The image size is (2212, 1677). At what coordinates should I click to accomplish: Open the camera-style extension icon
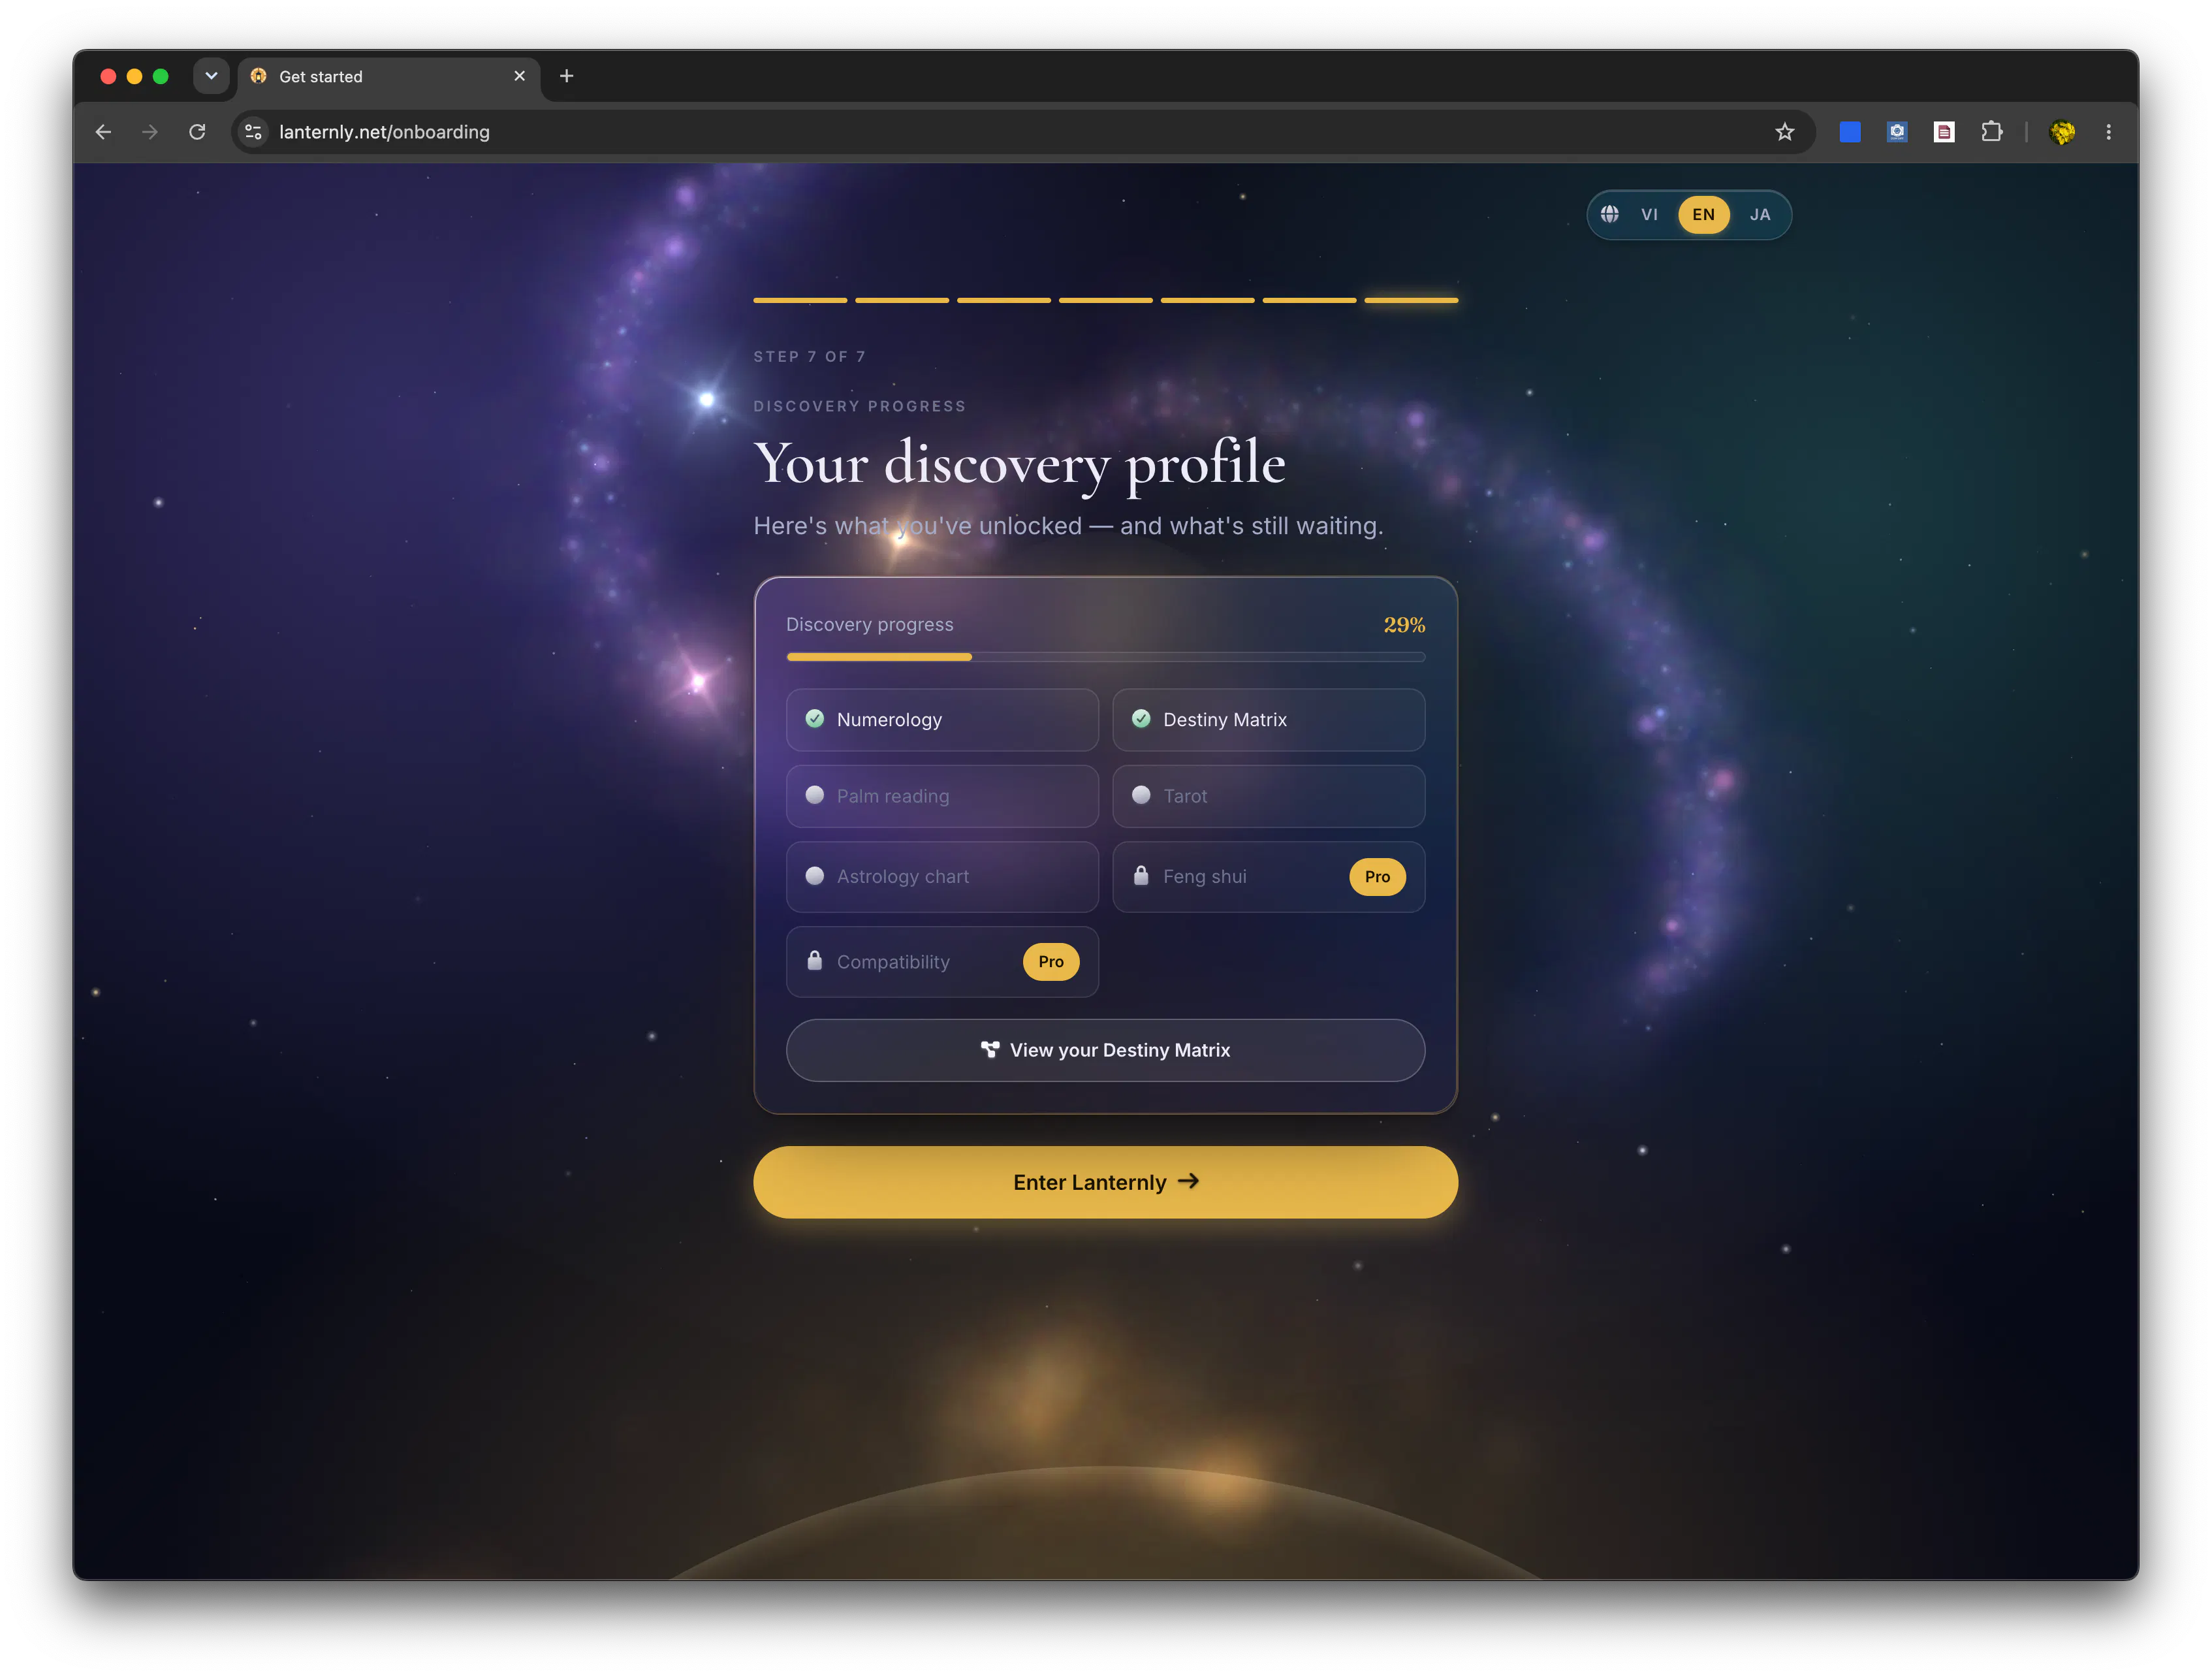point(1896,132)
